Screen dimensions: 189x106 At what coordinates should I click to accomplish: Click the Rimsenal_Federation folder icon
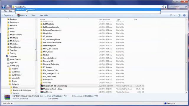[41, 64]
